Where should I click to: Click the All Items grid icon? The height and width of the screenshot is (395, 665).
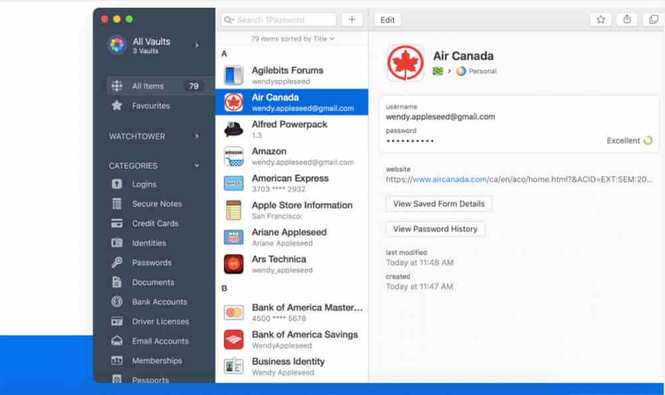pos(116,86)
